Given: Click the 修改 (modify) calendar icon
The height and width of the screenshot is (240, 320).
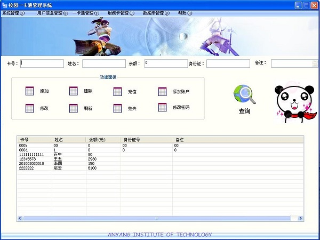Looking at the screenshot, I should tap(29, 108).
